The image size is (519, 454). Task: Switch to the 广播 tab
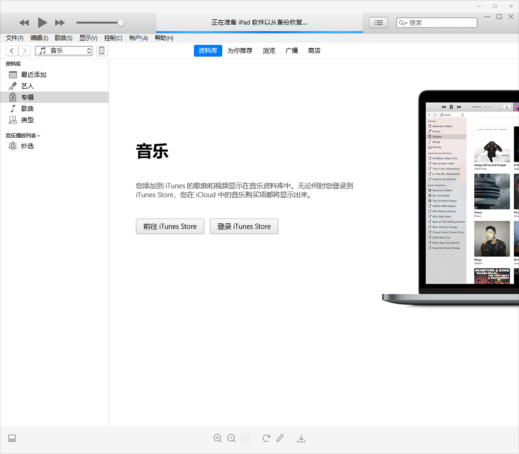coord(292,50)
